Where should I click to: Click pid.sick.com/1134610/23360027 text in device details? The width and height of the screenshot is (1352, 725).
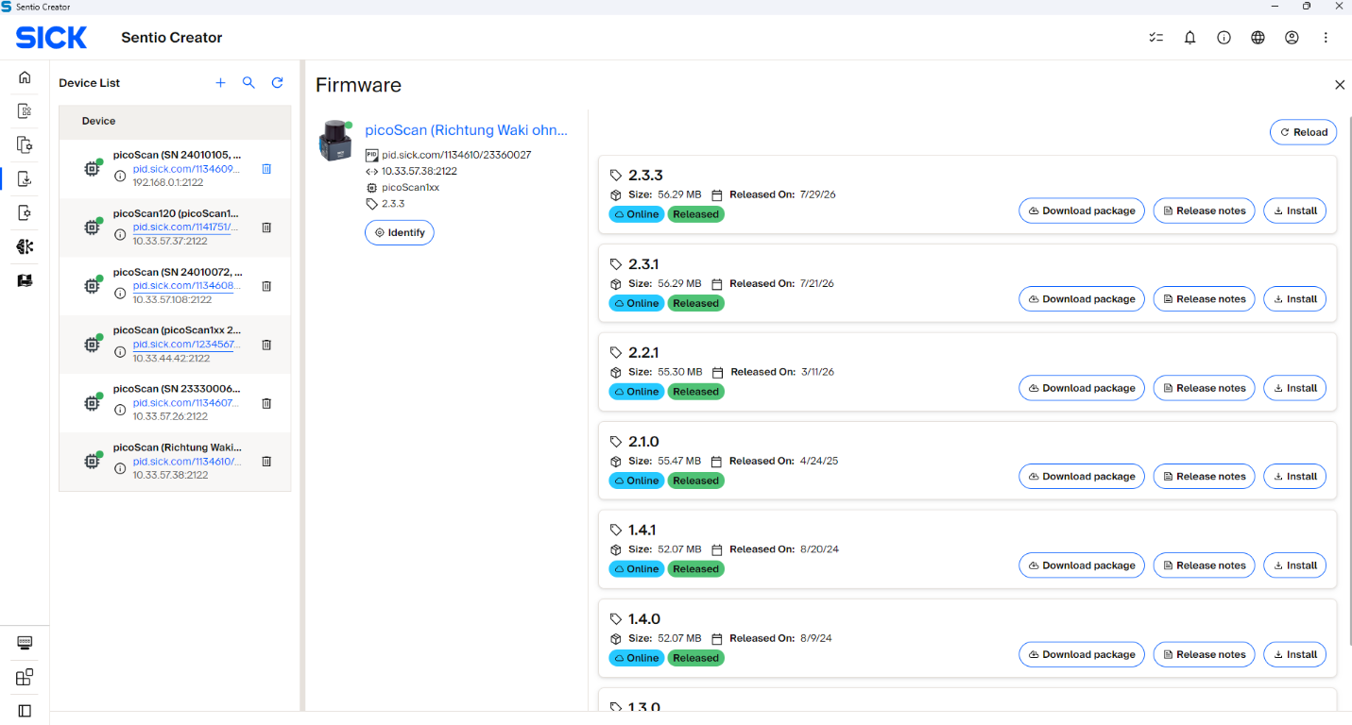click(x=456, y=155)
